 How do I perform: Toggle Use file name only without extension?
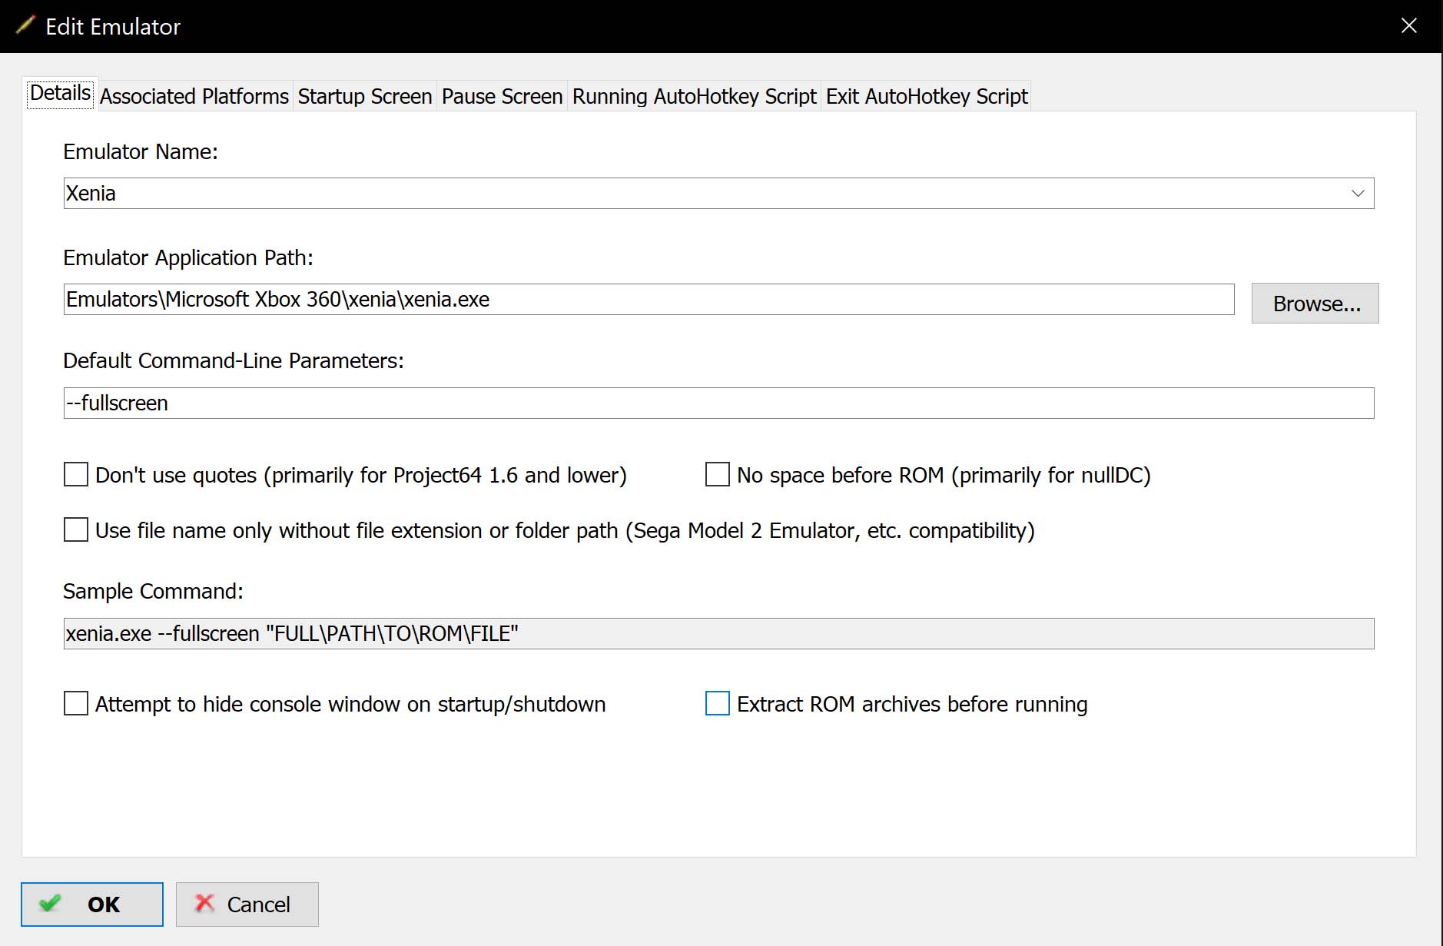coord(76,529)
